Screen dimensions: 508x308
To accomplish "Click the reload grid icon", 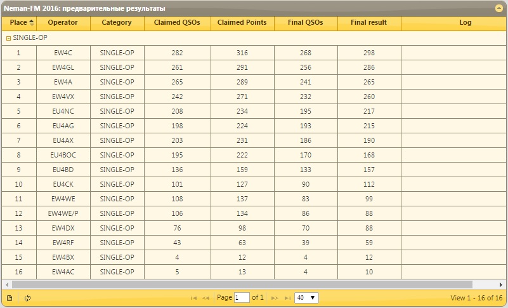I will 28,298.
